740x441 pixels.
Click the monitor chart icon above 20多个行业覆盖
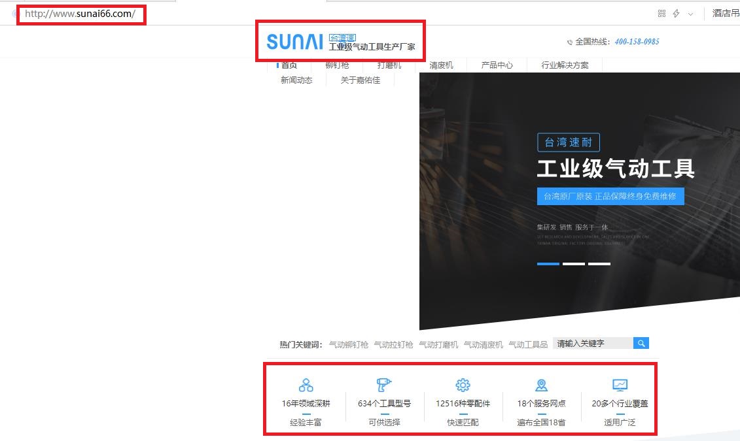click(620, 385)
